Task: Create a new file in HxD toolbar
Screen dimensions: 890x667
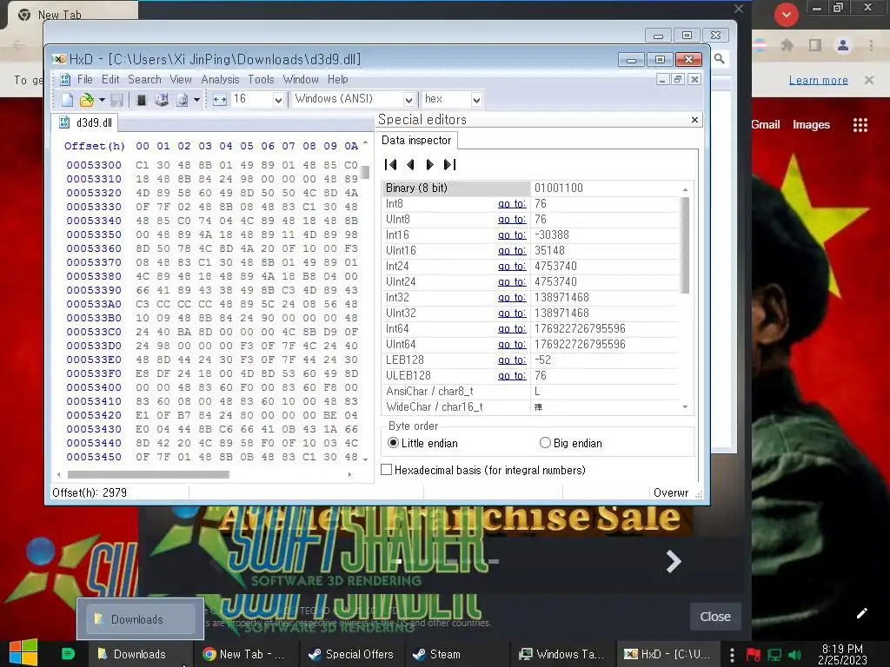Action: (x=67, y=100)
